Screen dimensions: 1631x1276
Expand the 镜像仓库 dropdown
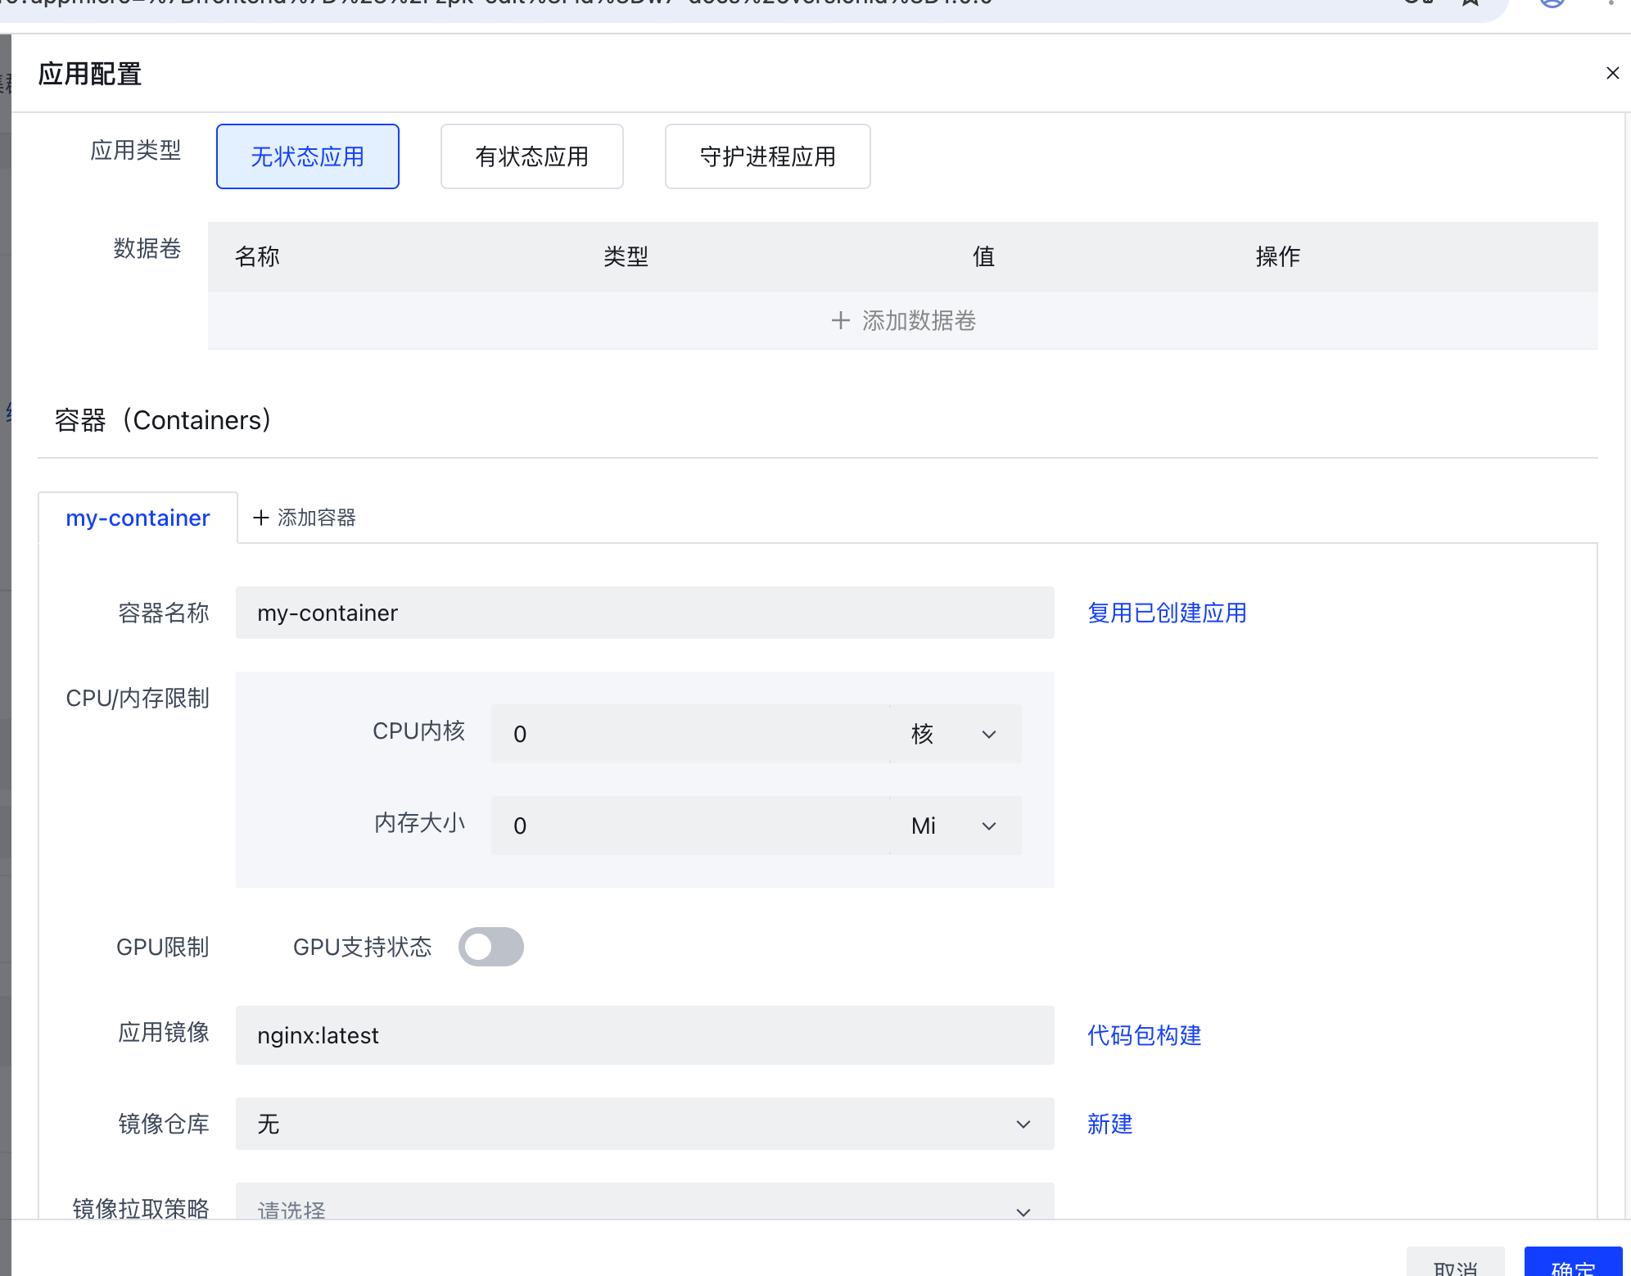pyautogui.click(x=645, y=1124)
